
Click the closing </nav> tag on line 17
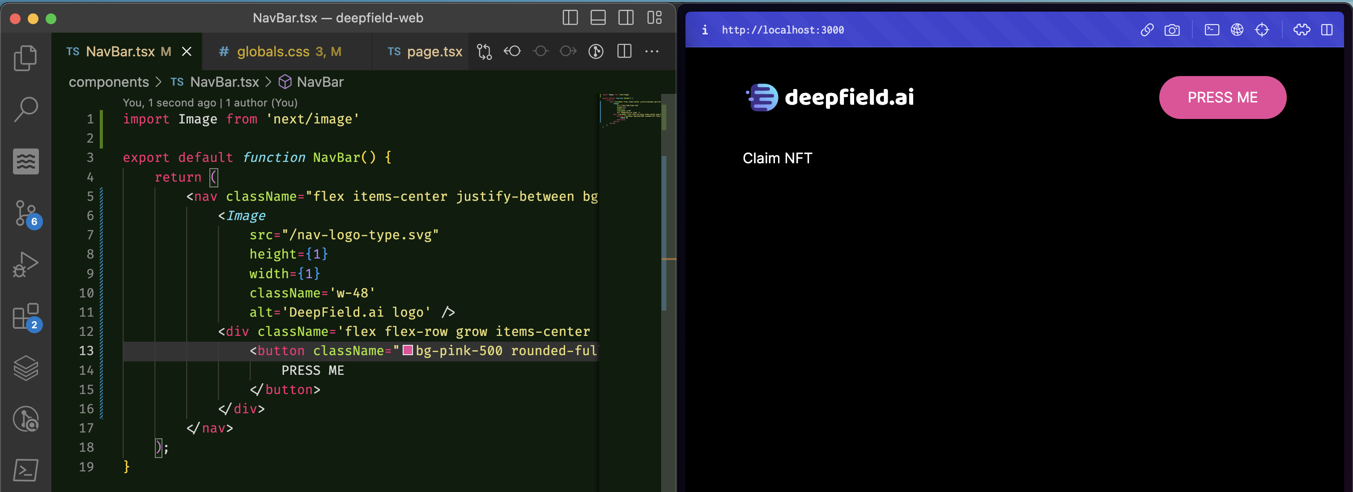(x=209, y=428)
